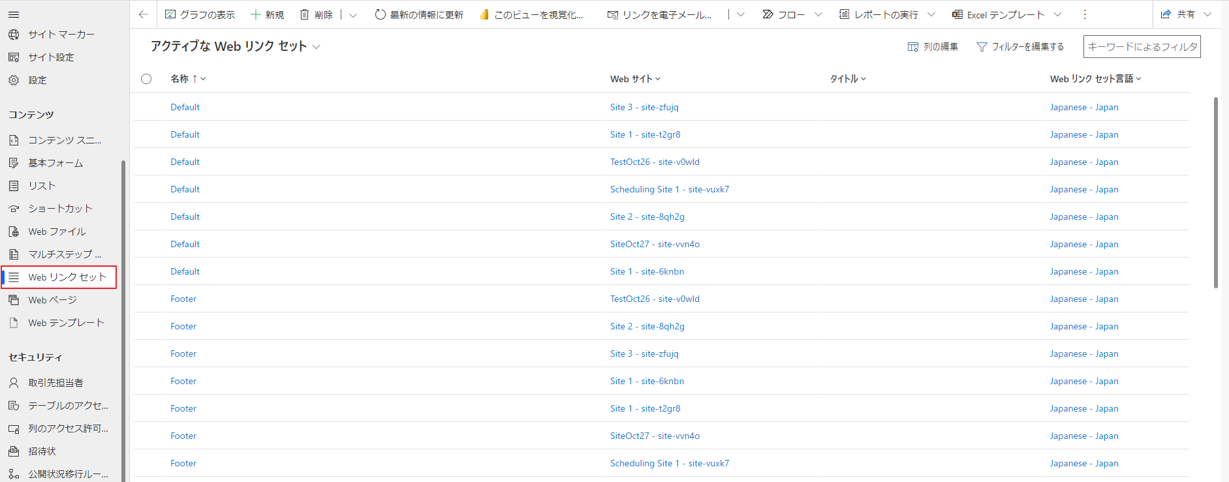Click the 基本フォーム sidebar icon
Screen dimensions: 1229x482
pos(14,163)
